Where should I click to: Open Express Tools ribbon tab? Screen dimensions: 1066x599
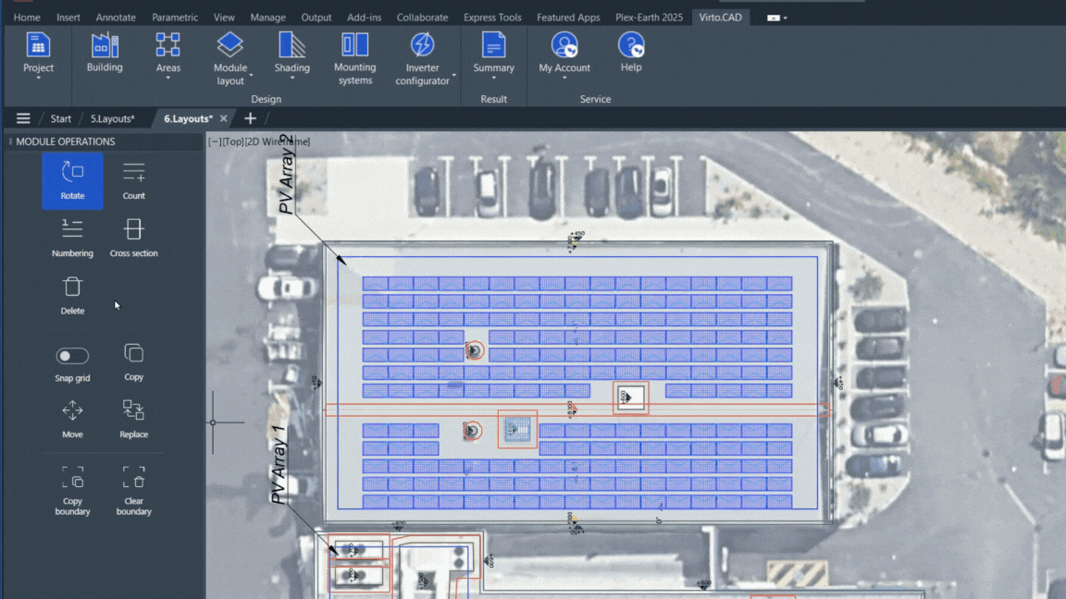coord(492,18)
